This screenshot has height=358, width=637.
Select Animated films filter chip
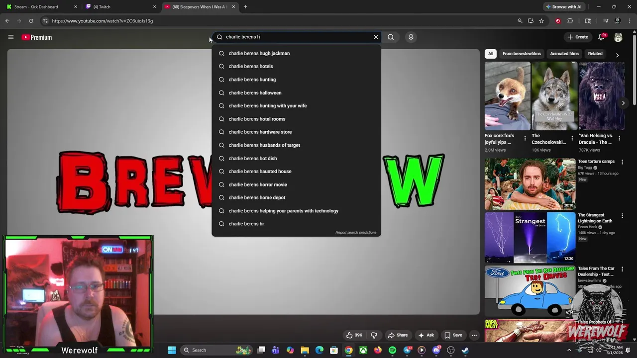coord(564,54)
